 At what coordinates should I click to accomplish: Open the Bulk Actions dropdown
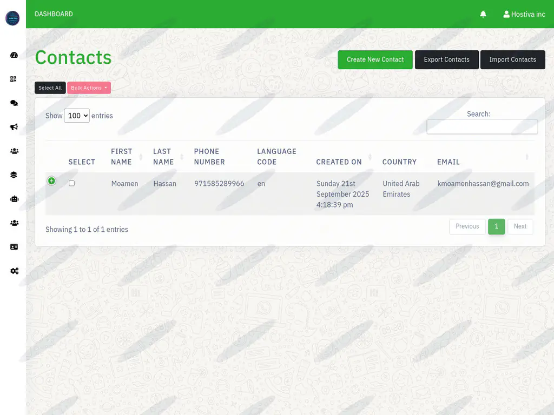89,88
